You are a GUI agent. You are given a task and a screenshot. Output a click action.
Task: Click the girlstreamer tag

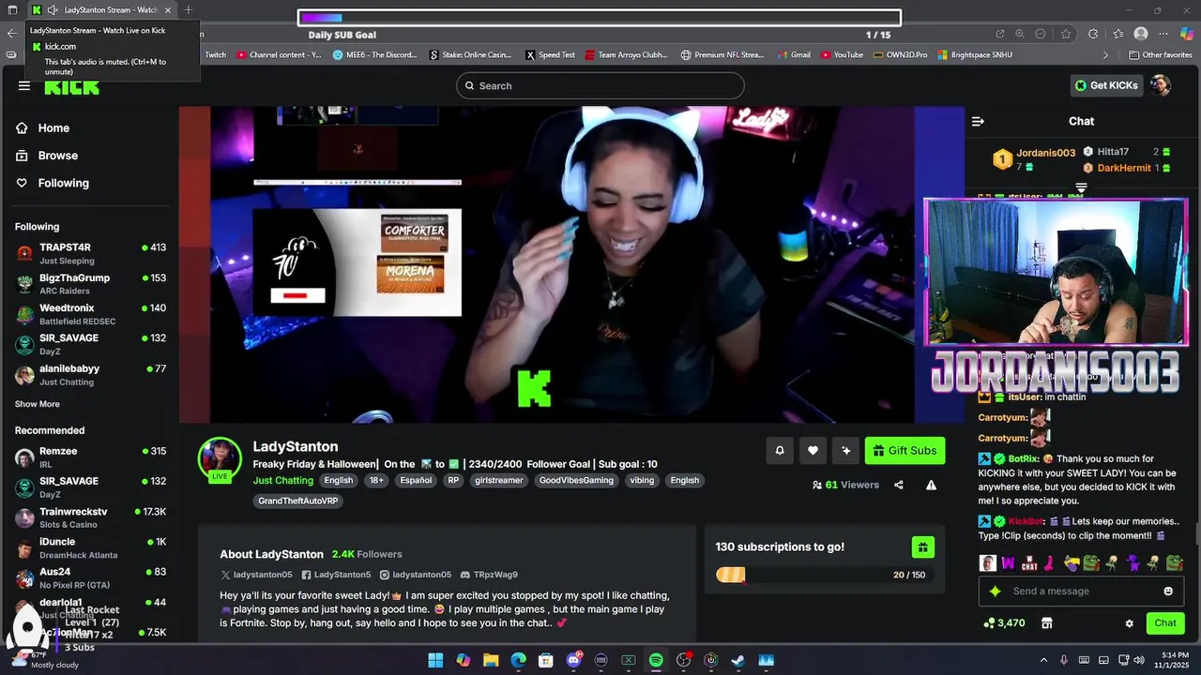click(x=498, y=481)
